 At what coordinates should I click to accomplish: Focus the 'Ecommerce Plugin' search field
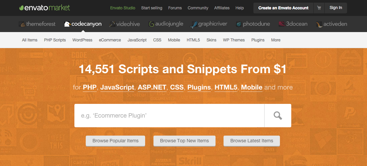(169, 116)
